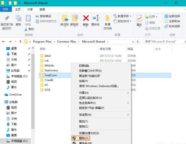Expand the Include in library (包含到库中) submenu
The height and width of the screenshot is (144, 186).
click(x=128, y=103)
